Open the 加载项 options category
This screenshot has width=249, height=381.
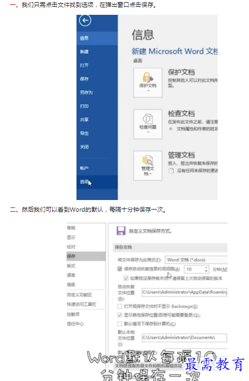click(x=86, y=314)
